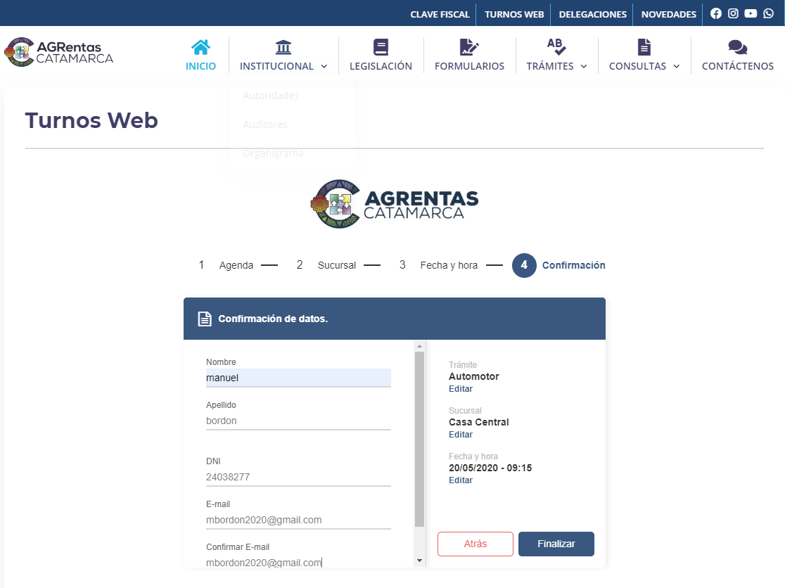Click the Consultas document icon
This screenshot has height=588, width=785.
coord(644,47)
